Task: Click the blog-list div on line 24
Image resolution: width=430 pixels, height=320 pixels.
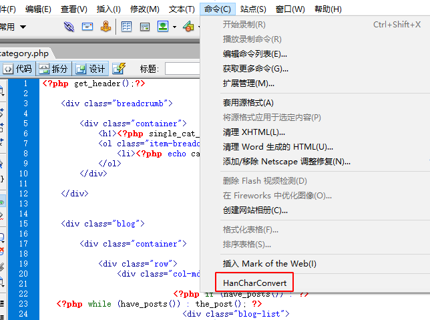Action: [236, 314]
